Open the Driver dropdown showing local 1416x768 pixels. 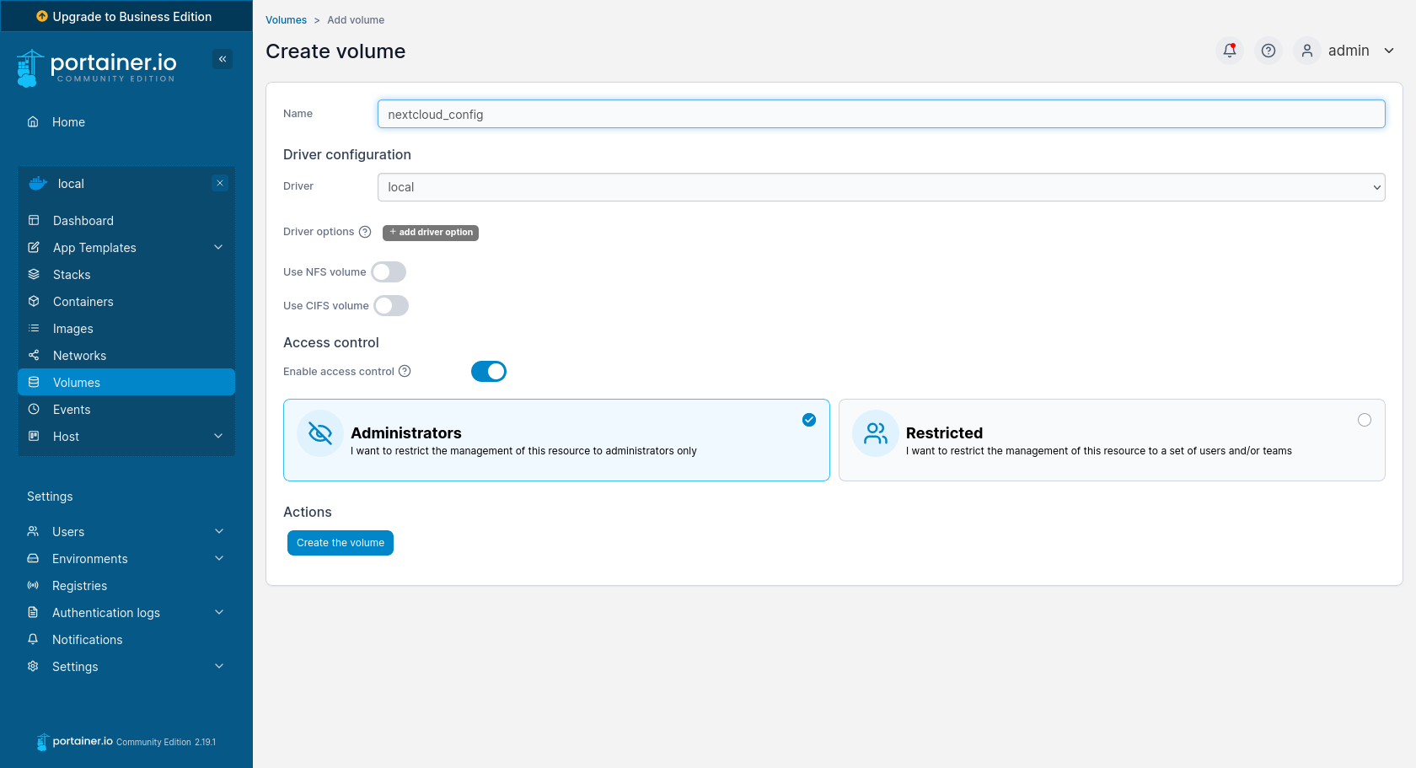pos(881,187)
